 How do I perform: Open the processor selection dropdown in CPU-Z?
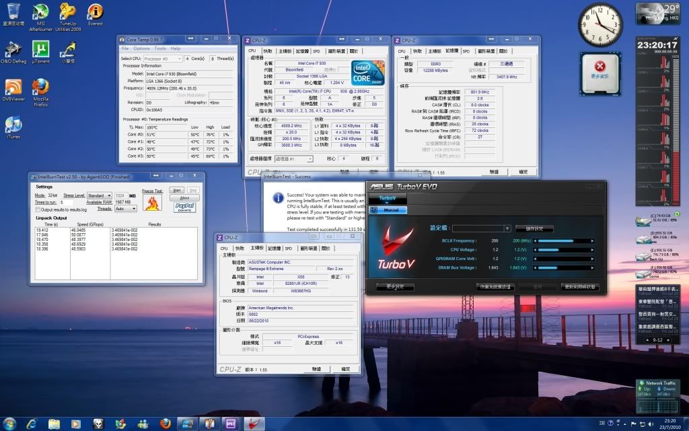pyautogui.click(x=294, y=159)
